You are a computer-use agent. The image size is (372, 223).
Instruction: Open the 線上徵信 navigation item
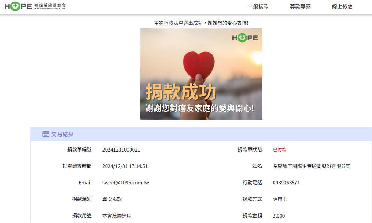(x=342, y=6)
